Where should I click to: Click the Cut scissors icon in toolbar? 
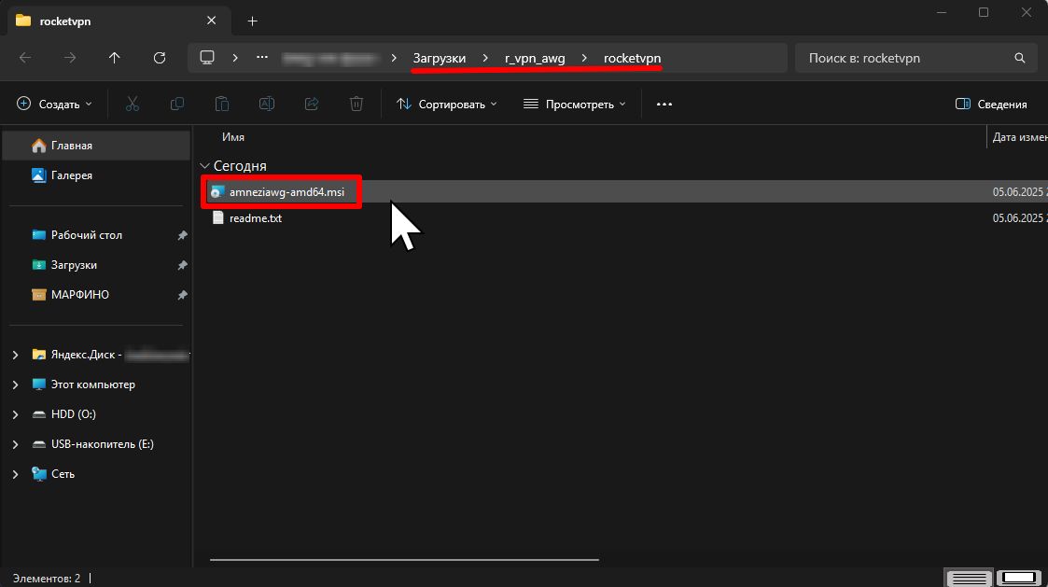click(133, 105)
